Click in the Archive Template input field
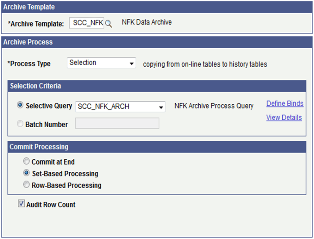Image resolution: width=314 pixels, height=239 pixels. point(87,23)
